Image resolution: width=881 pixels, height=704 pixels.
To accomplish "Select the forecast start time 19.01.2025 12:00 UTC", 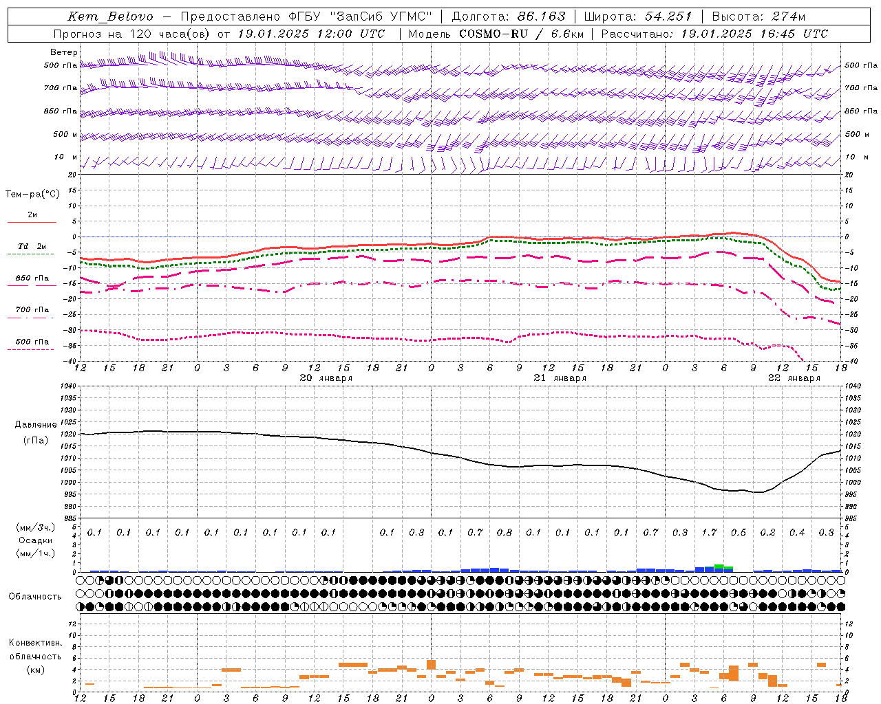I will coord(311,34).
